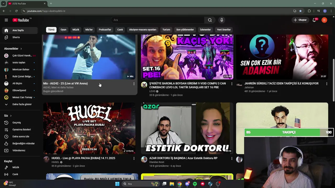Viewport: 335px width, 188px height.
Task: Select the Turizm filter chip
Action: click(166, 30)
